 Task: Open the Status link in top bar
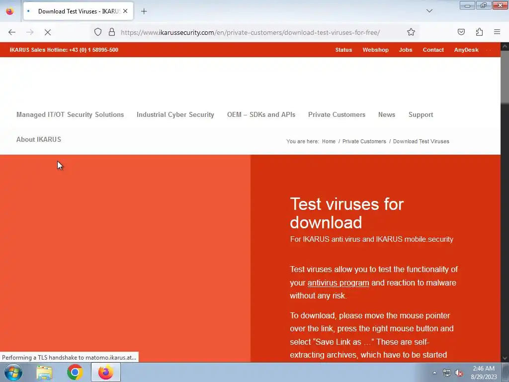343,50
